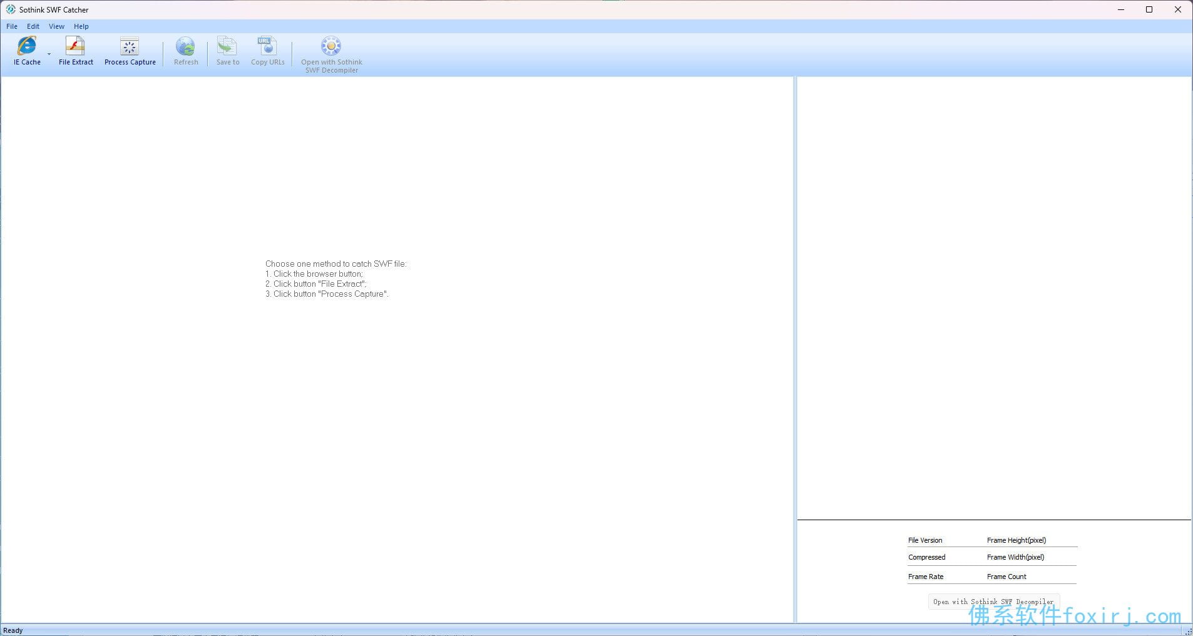Open the View menu
1193x636 pixels.
[x=56, y=26]
